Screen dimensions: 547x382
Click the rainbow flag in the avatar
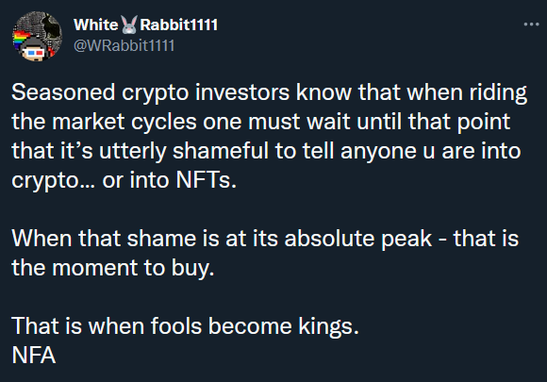tap(20, 39)
